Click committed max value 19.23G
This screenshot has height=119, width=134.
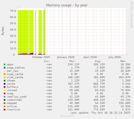pos(125,100)
